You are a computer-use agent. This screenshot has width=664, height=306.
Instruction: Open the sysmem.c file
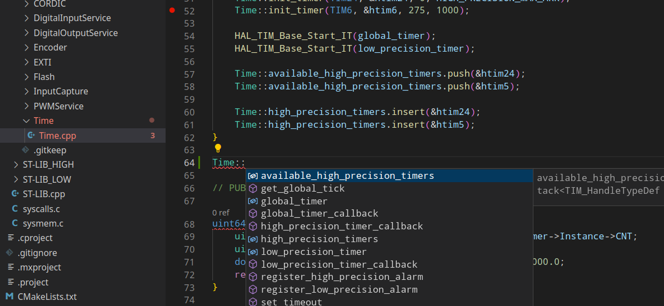coord(83,223)
